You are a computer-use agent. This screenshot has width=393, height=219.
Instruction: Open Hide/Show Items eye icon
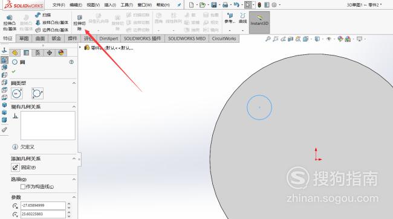329,39
